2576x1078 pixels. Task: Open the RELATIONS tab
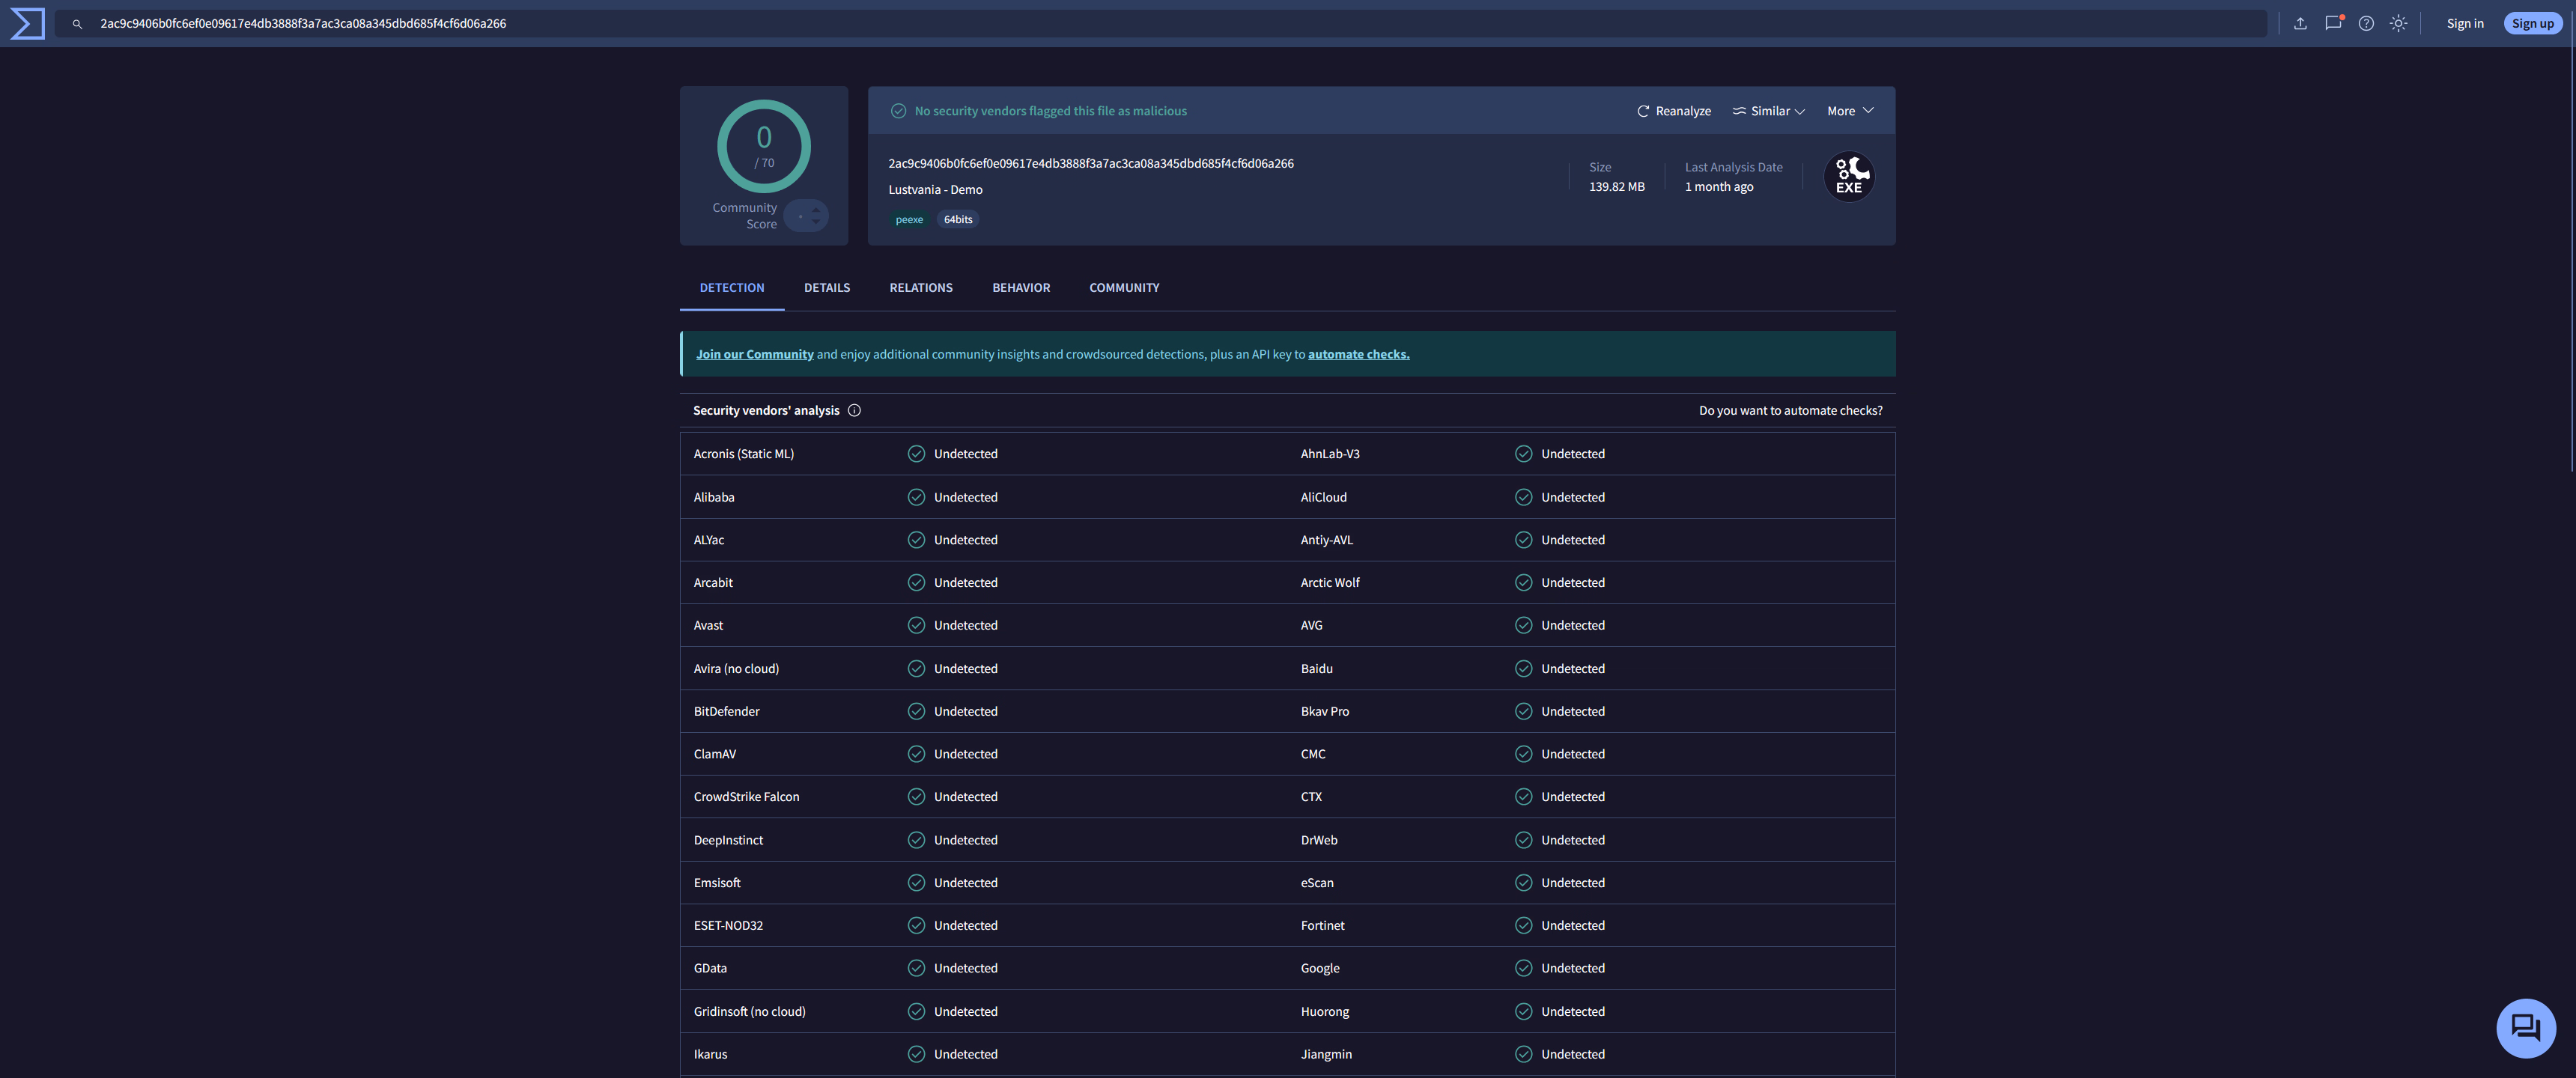pos(921,288)
